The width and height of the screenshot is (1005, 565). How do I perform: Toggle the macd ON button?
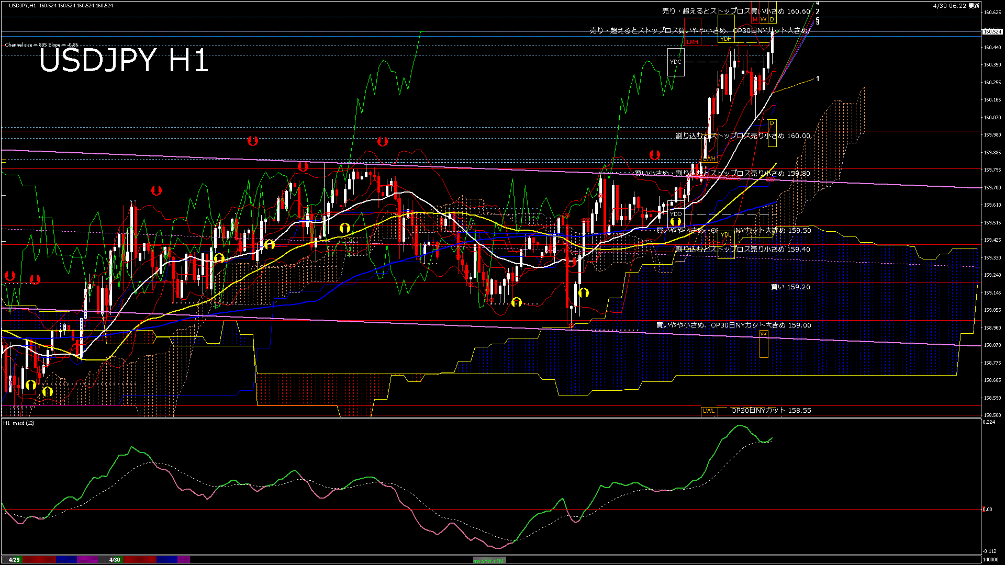489,560
